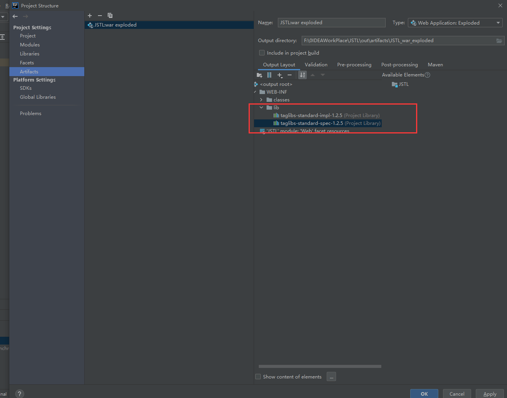Click the OK button

(x=424, y=394)
